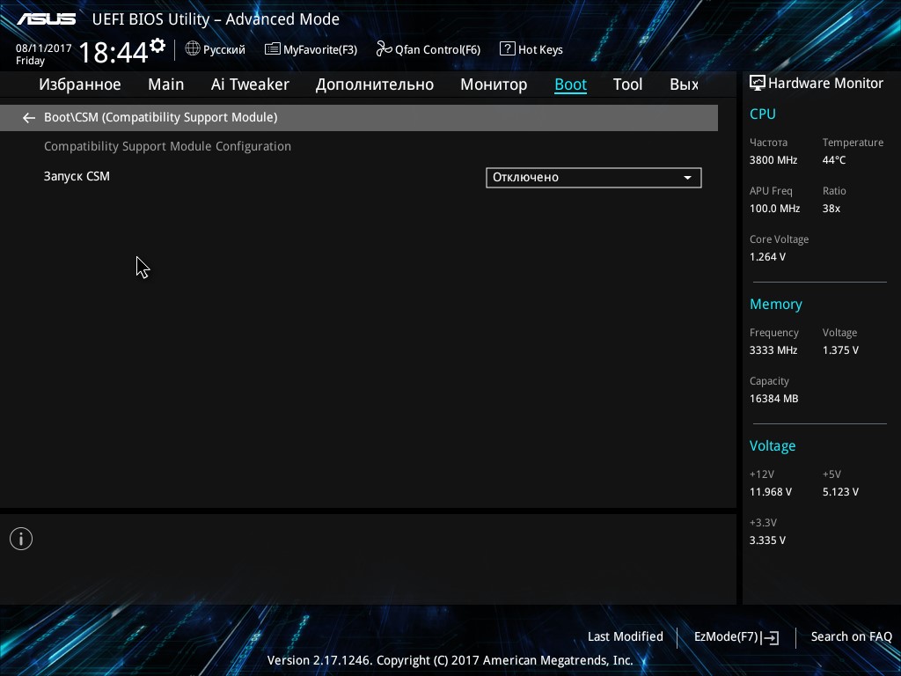The height and width of the screenshot is (676, 901).
Task: Click Last Modified
Action: [x=626, y=637]
